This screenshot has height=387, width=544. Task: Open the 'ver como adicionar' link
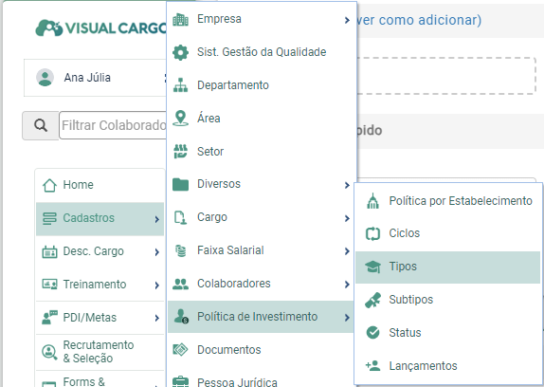coord(418,20)
